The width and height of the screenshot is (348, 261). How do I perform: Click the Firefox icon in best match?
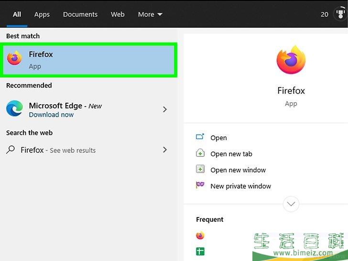pos(14,58)
